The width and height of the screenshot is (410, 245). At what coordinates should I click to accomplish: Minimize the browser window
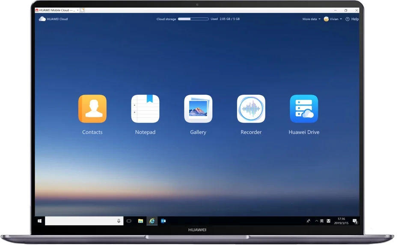tap(335, 10)
